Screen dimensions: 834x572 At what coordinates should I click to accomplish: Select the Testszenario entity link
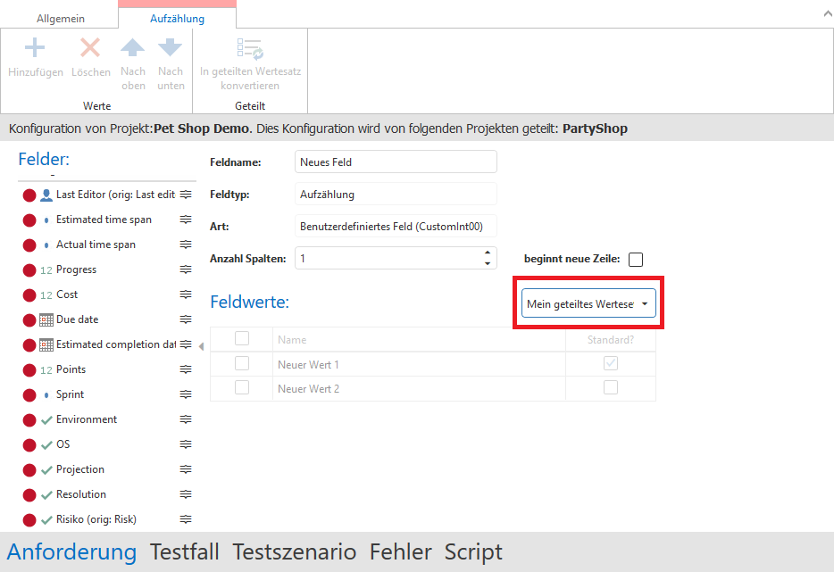tap(294, 552)
